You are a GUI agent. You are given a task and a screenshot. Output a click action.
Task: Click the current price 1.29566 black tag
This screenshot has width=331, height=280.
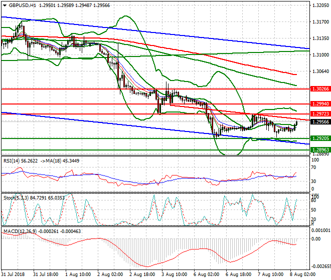click(320, 122)
